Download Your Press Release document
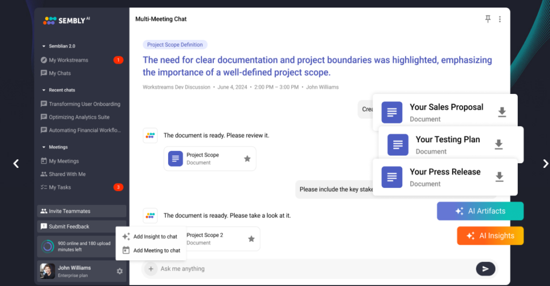The height and width of the screenshot is (286, 550). (499, 177)
